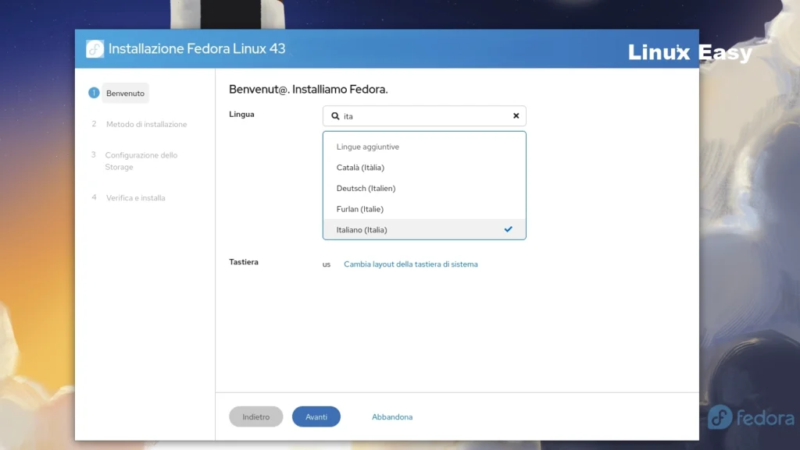Click Avanti to continue installation
The image size is (800, 450).
pos(316,416)
